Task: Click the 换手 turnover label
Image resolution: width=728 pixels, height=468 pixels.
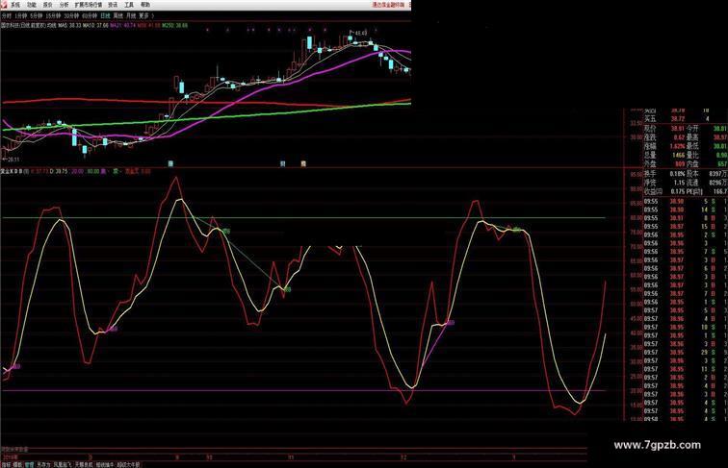Action: [650, 174]
